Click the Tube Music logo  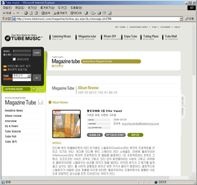24,38
